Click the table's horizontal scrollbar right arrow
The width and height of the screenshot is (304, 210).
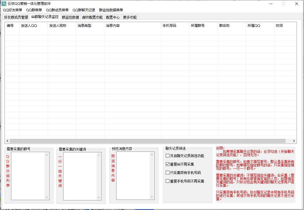pyautogui.click(x=294, y=141)
